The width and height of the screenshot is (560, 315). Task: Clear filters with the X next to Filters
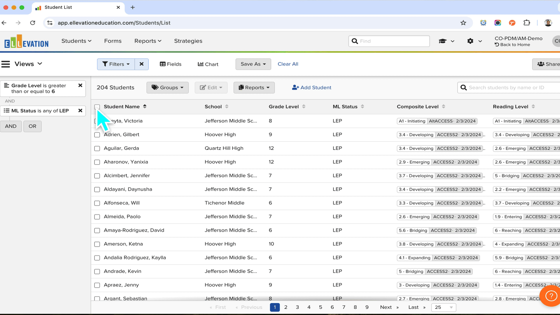tap(141, 64)
